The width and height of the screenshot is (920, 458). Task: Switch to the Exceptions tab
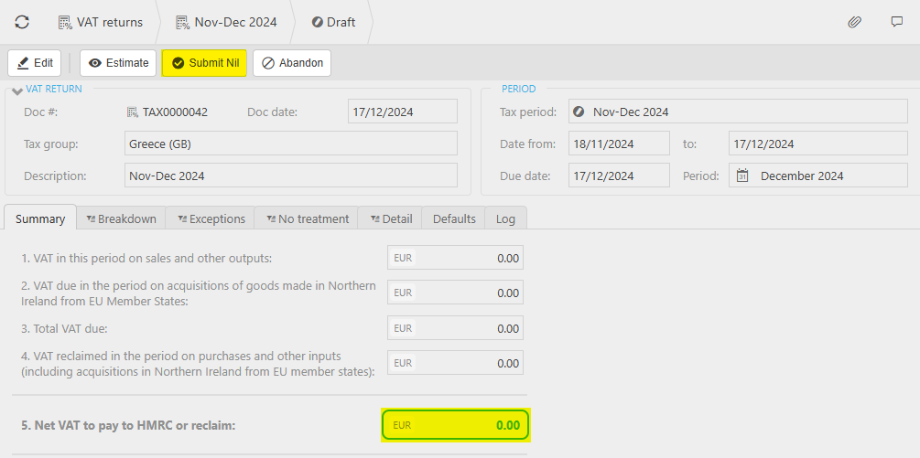[210, 218]
